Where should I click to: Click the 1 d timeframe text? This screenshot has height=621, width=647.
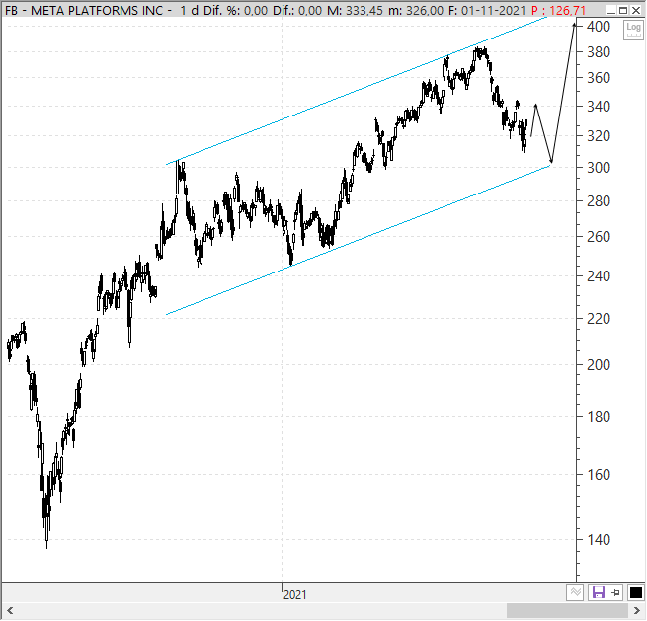coord(189,10)
